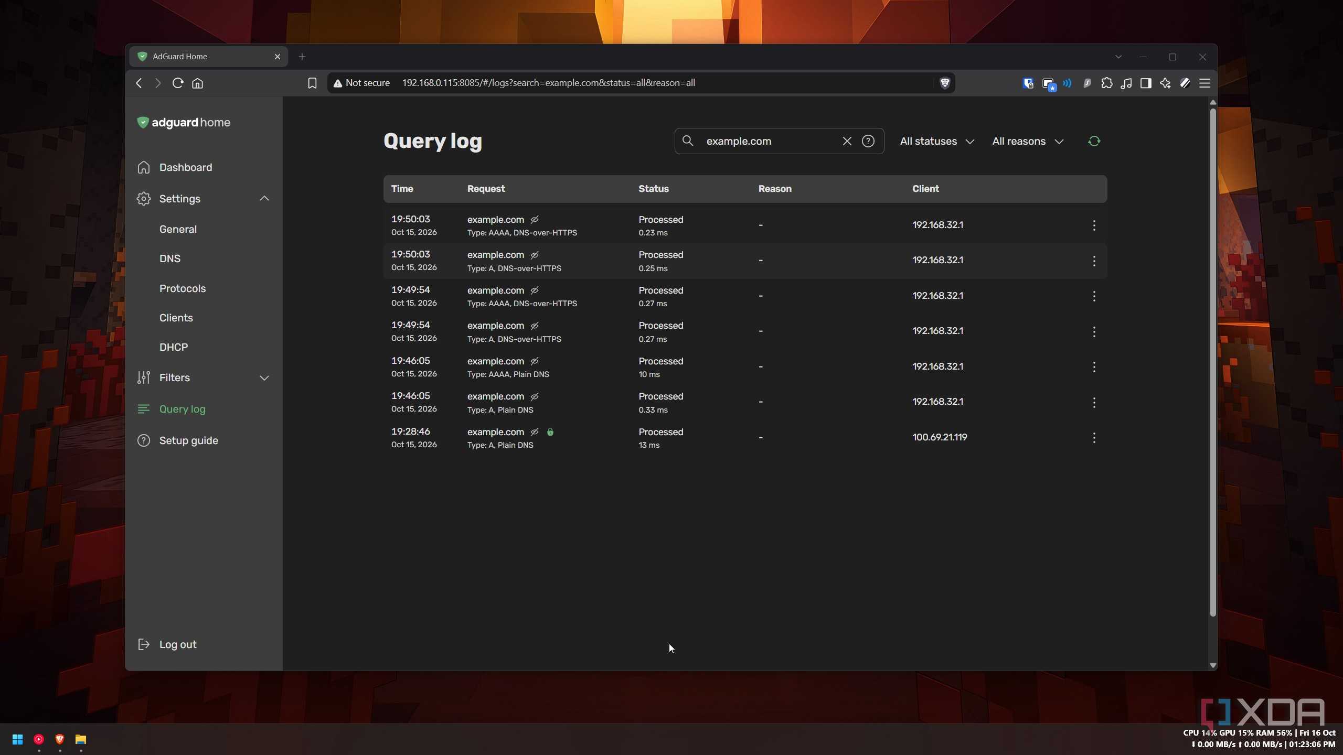The height and width of the screenshot is (755, 1343).
Task: Open search help question mark icon
Action: (x=868, y=141)
